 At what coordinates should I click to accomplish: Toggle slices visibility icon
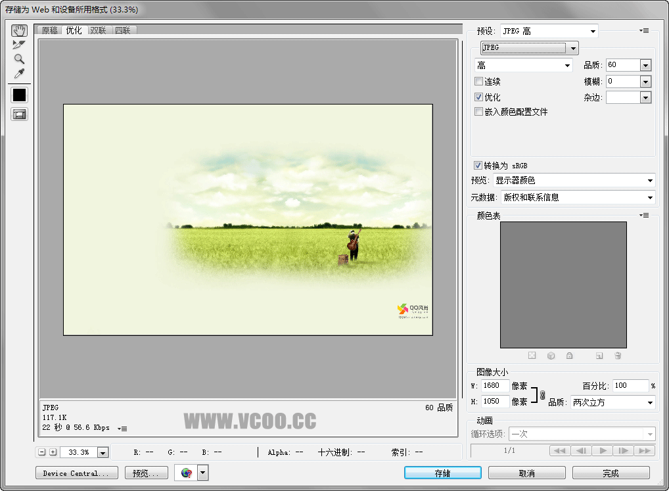point(19,114)
